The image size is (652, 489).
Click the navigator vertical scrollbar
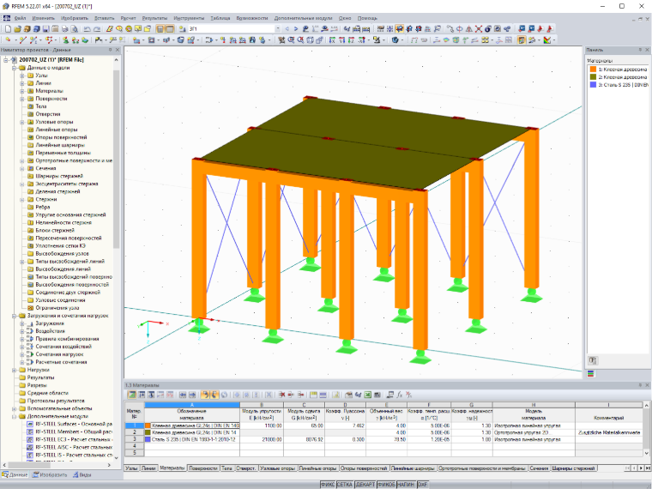click(117, 158)
